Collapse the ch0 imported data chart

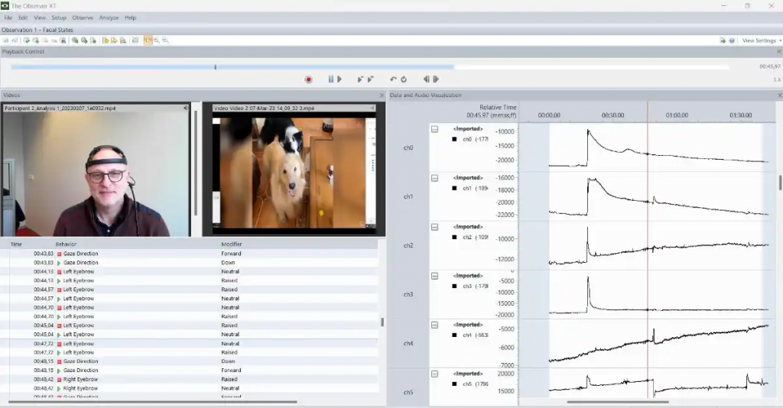434,129
